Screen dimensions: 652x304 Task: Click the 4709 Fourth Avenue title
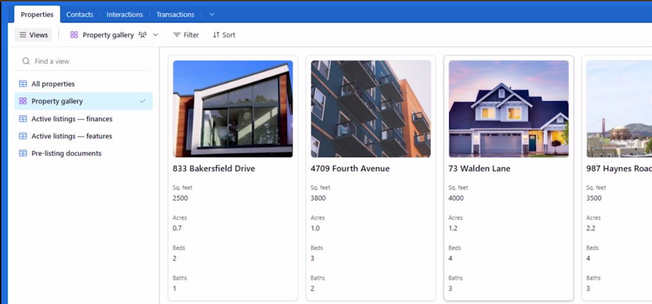[x=350, y=168]
